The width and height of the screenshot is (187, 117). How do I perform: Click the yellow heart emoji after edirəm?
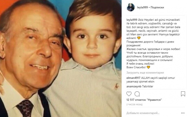(x=139, y=38)
